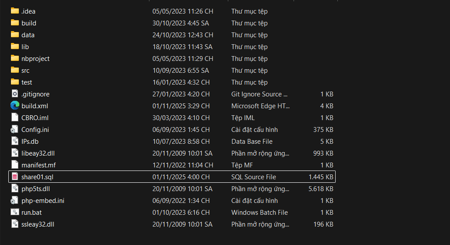Click the .idea folder icon
Viewport: 450px width, 245px height.
(14, 11)
